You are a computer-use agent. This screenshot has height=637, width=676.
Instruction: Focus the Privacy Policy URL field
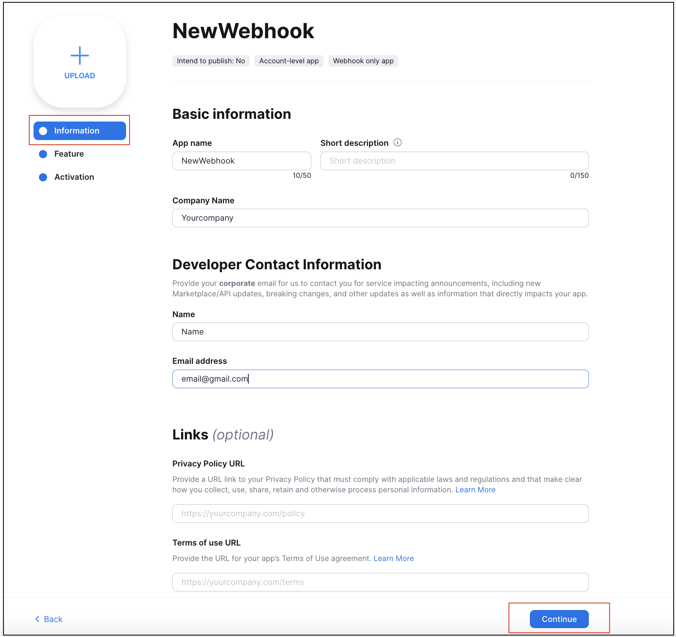(x=380, y=514)
